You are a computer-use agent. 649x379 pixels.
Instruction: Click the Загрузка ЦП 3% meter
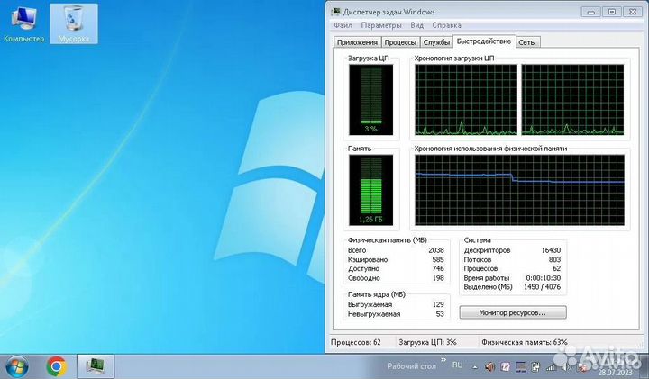point(370,100)
